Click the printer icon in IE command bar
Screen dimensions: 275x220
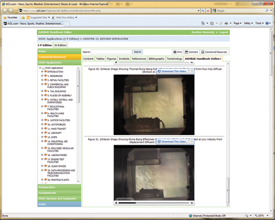226,23
